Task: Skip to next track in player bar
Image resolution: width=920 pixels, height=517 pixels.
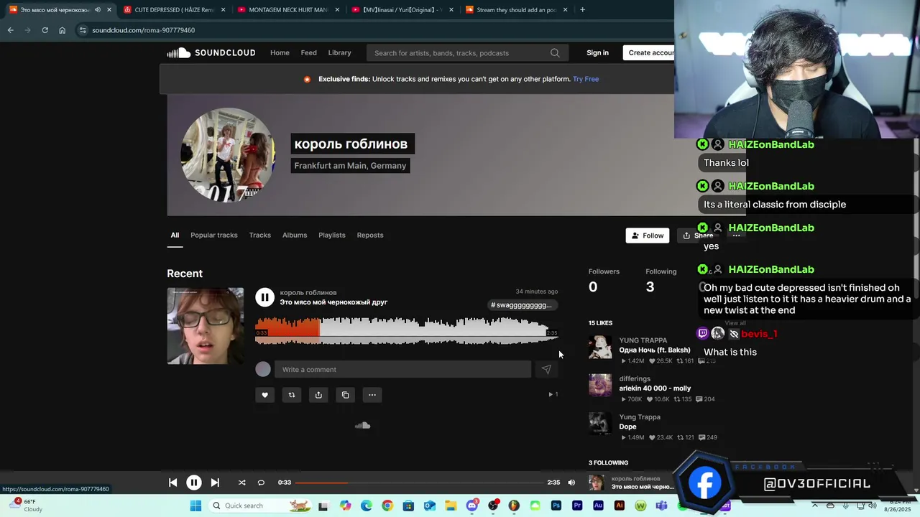Action: 215,483
